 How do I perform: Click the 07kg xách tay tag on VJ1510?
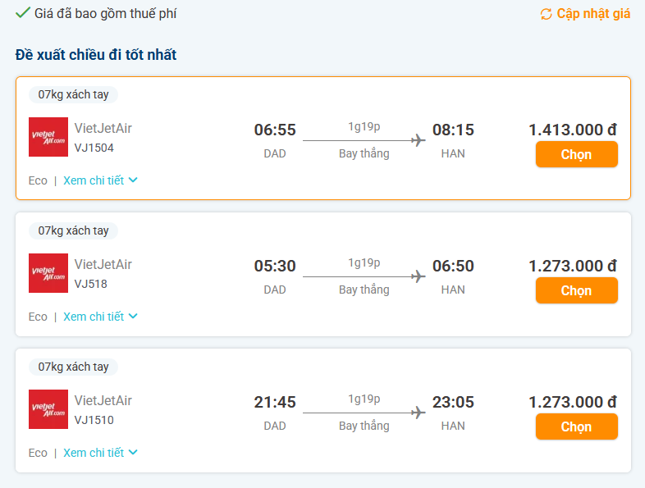click(73, 367)
